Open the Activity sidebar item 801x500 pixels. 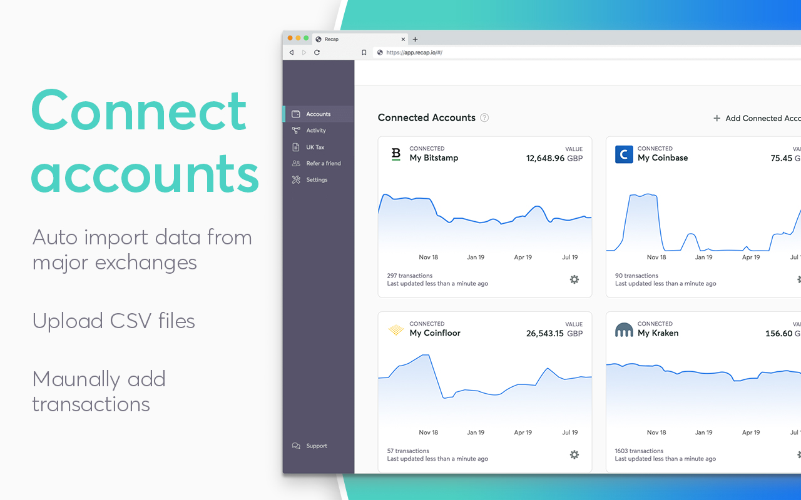tap(319, 131)
